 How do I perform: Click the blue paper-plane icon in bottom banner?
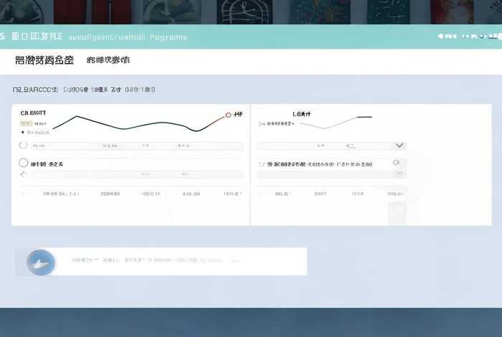40,262
